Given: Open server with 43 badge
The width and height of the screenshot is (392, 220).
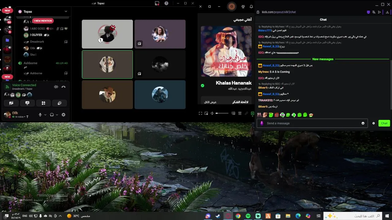Looking at the screenshot, I should tap(7, 20).
